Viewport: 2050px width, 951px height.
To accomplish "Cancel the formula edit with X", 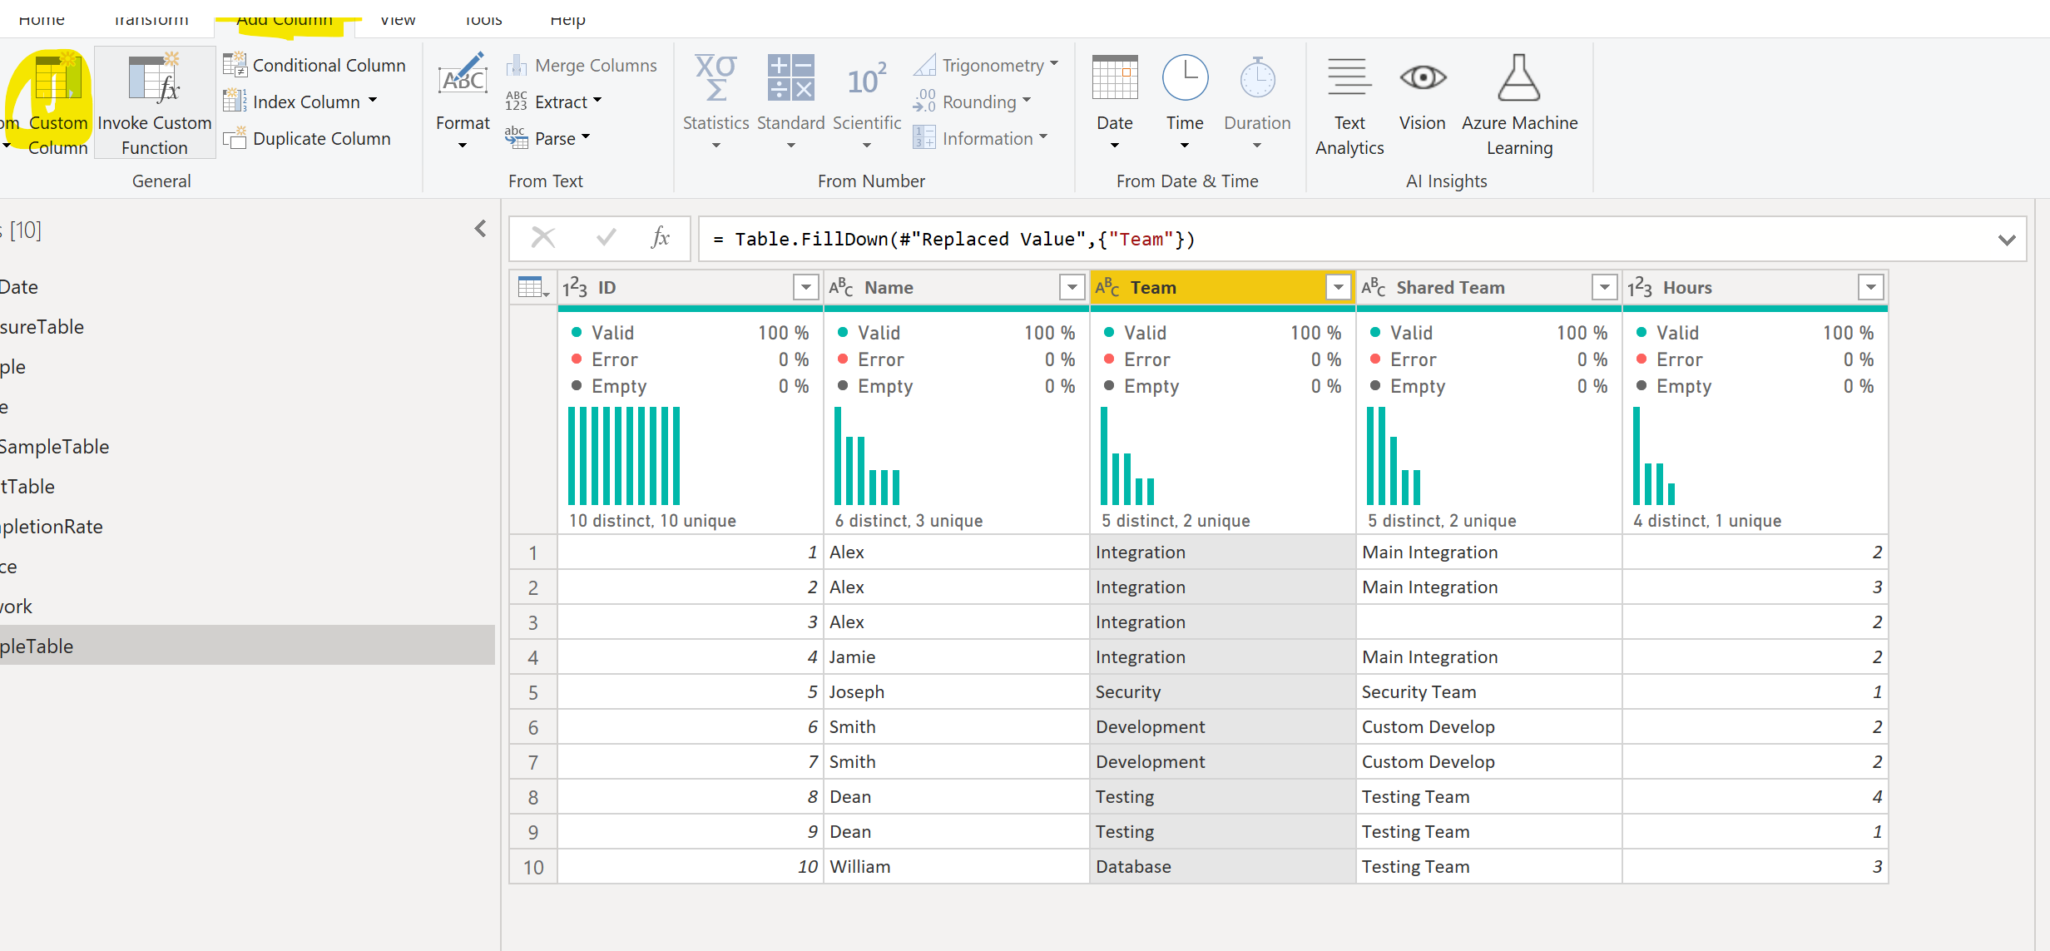I will [x=543, y=239].
